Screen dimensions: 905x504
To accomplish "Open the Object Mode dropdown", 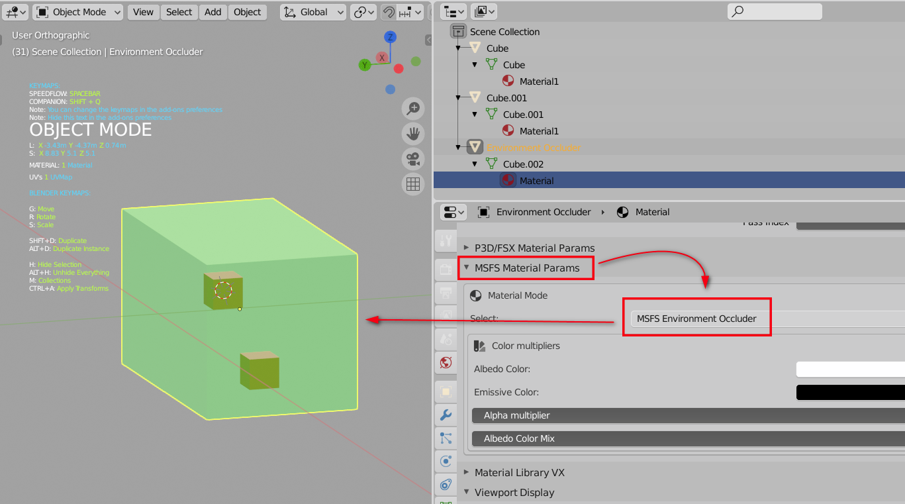I will [x=78, y=12].
